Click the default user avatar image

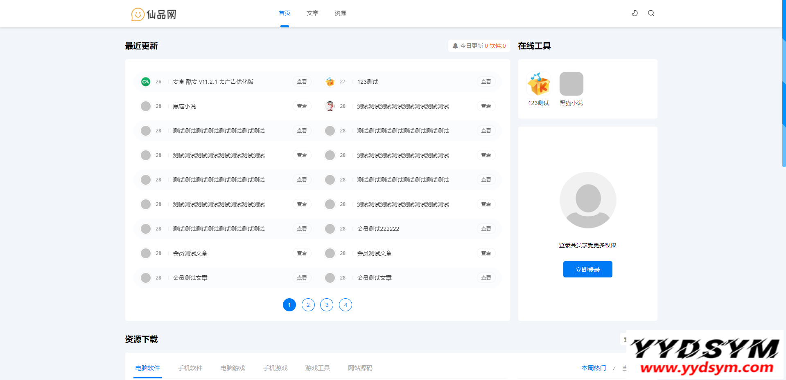(587, 200)
